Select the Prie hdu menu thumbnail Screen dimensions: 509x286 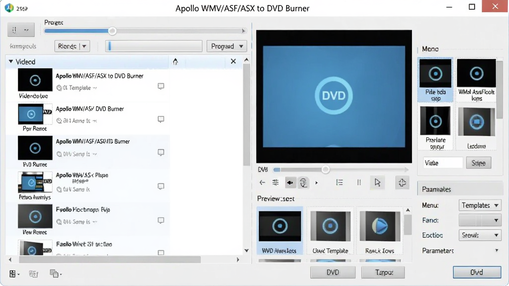435,80
